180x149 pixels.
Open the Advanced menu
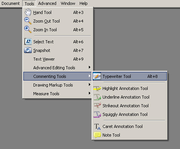tap(47, 3)
